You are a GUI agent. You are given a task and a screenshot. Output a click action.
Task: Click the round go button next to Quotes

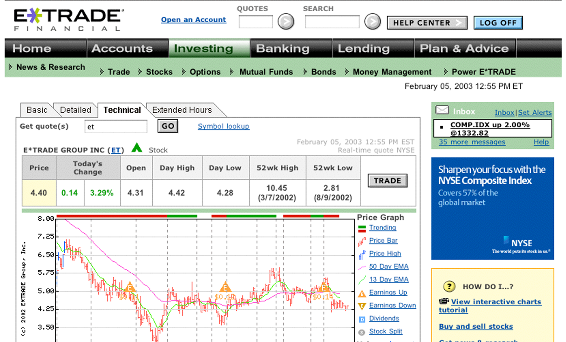pos(286,21)
